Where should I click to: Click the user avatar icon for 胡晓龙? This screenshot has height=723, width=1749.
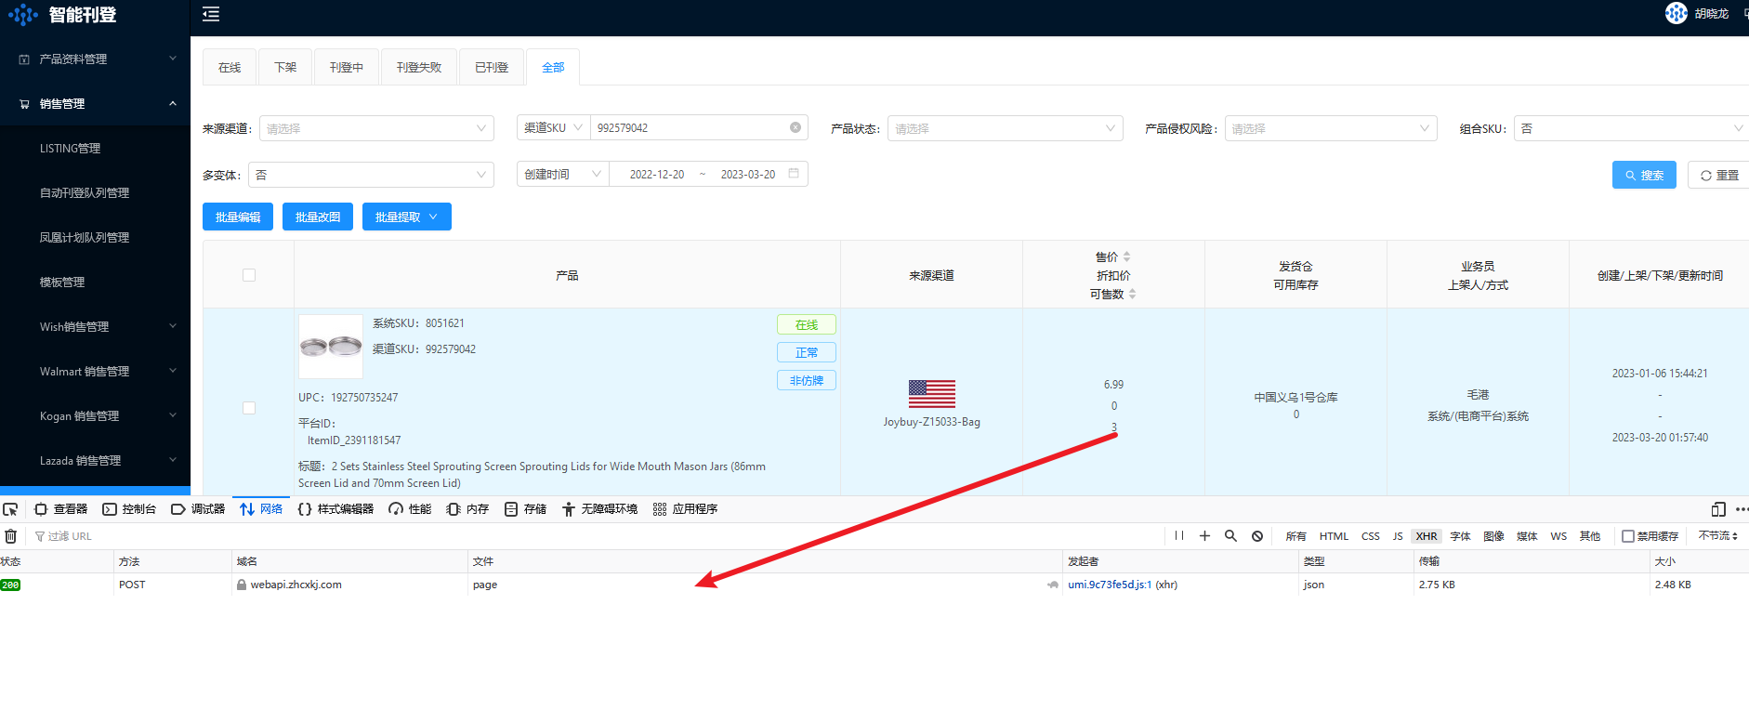coord(1677,13)
